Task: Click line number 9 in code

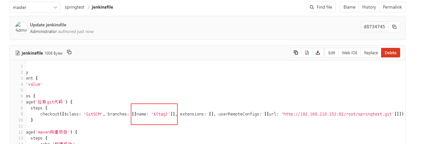Action: (x=22, y=114)
